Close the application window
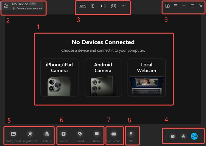The height and width of the screenshot is (146, 206). [x=201, y=6]
